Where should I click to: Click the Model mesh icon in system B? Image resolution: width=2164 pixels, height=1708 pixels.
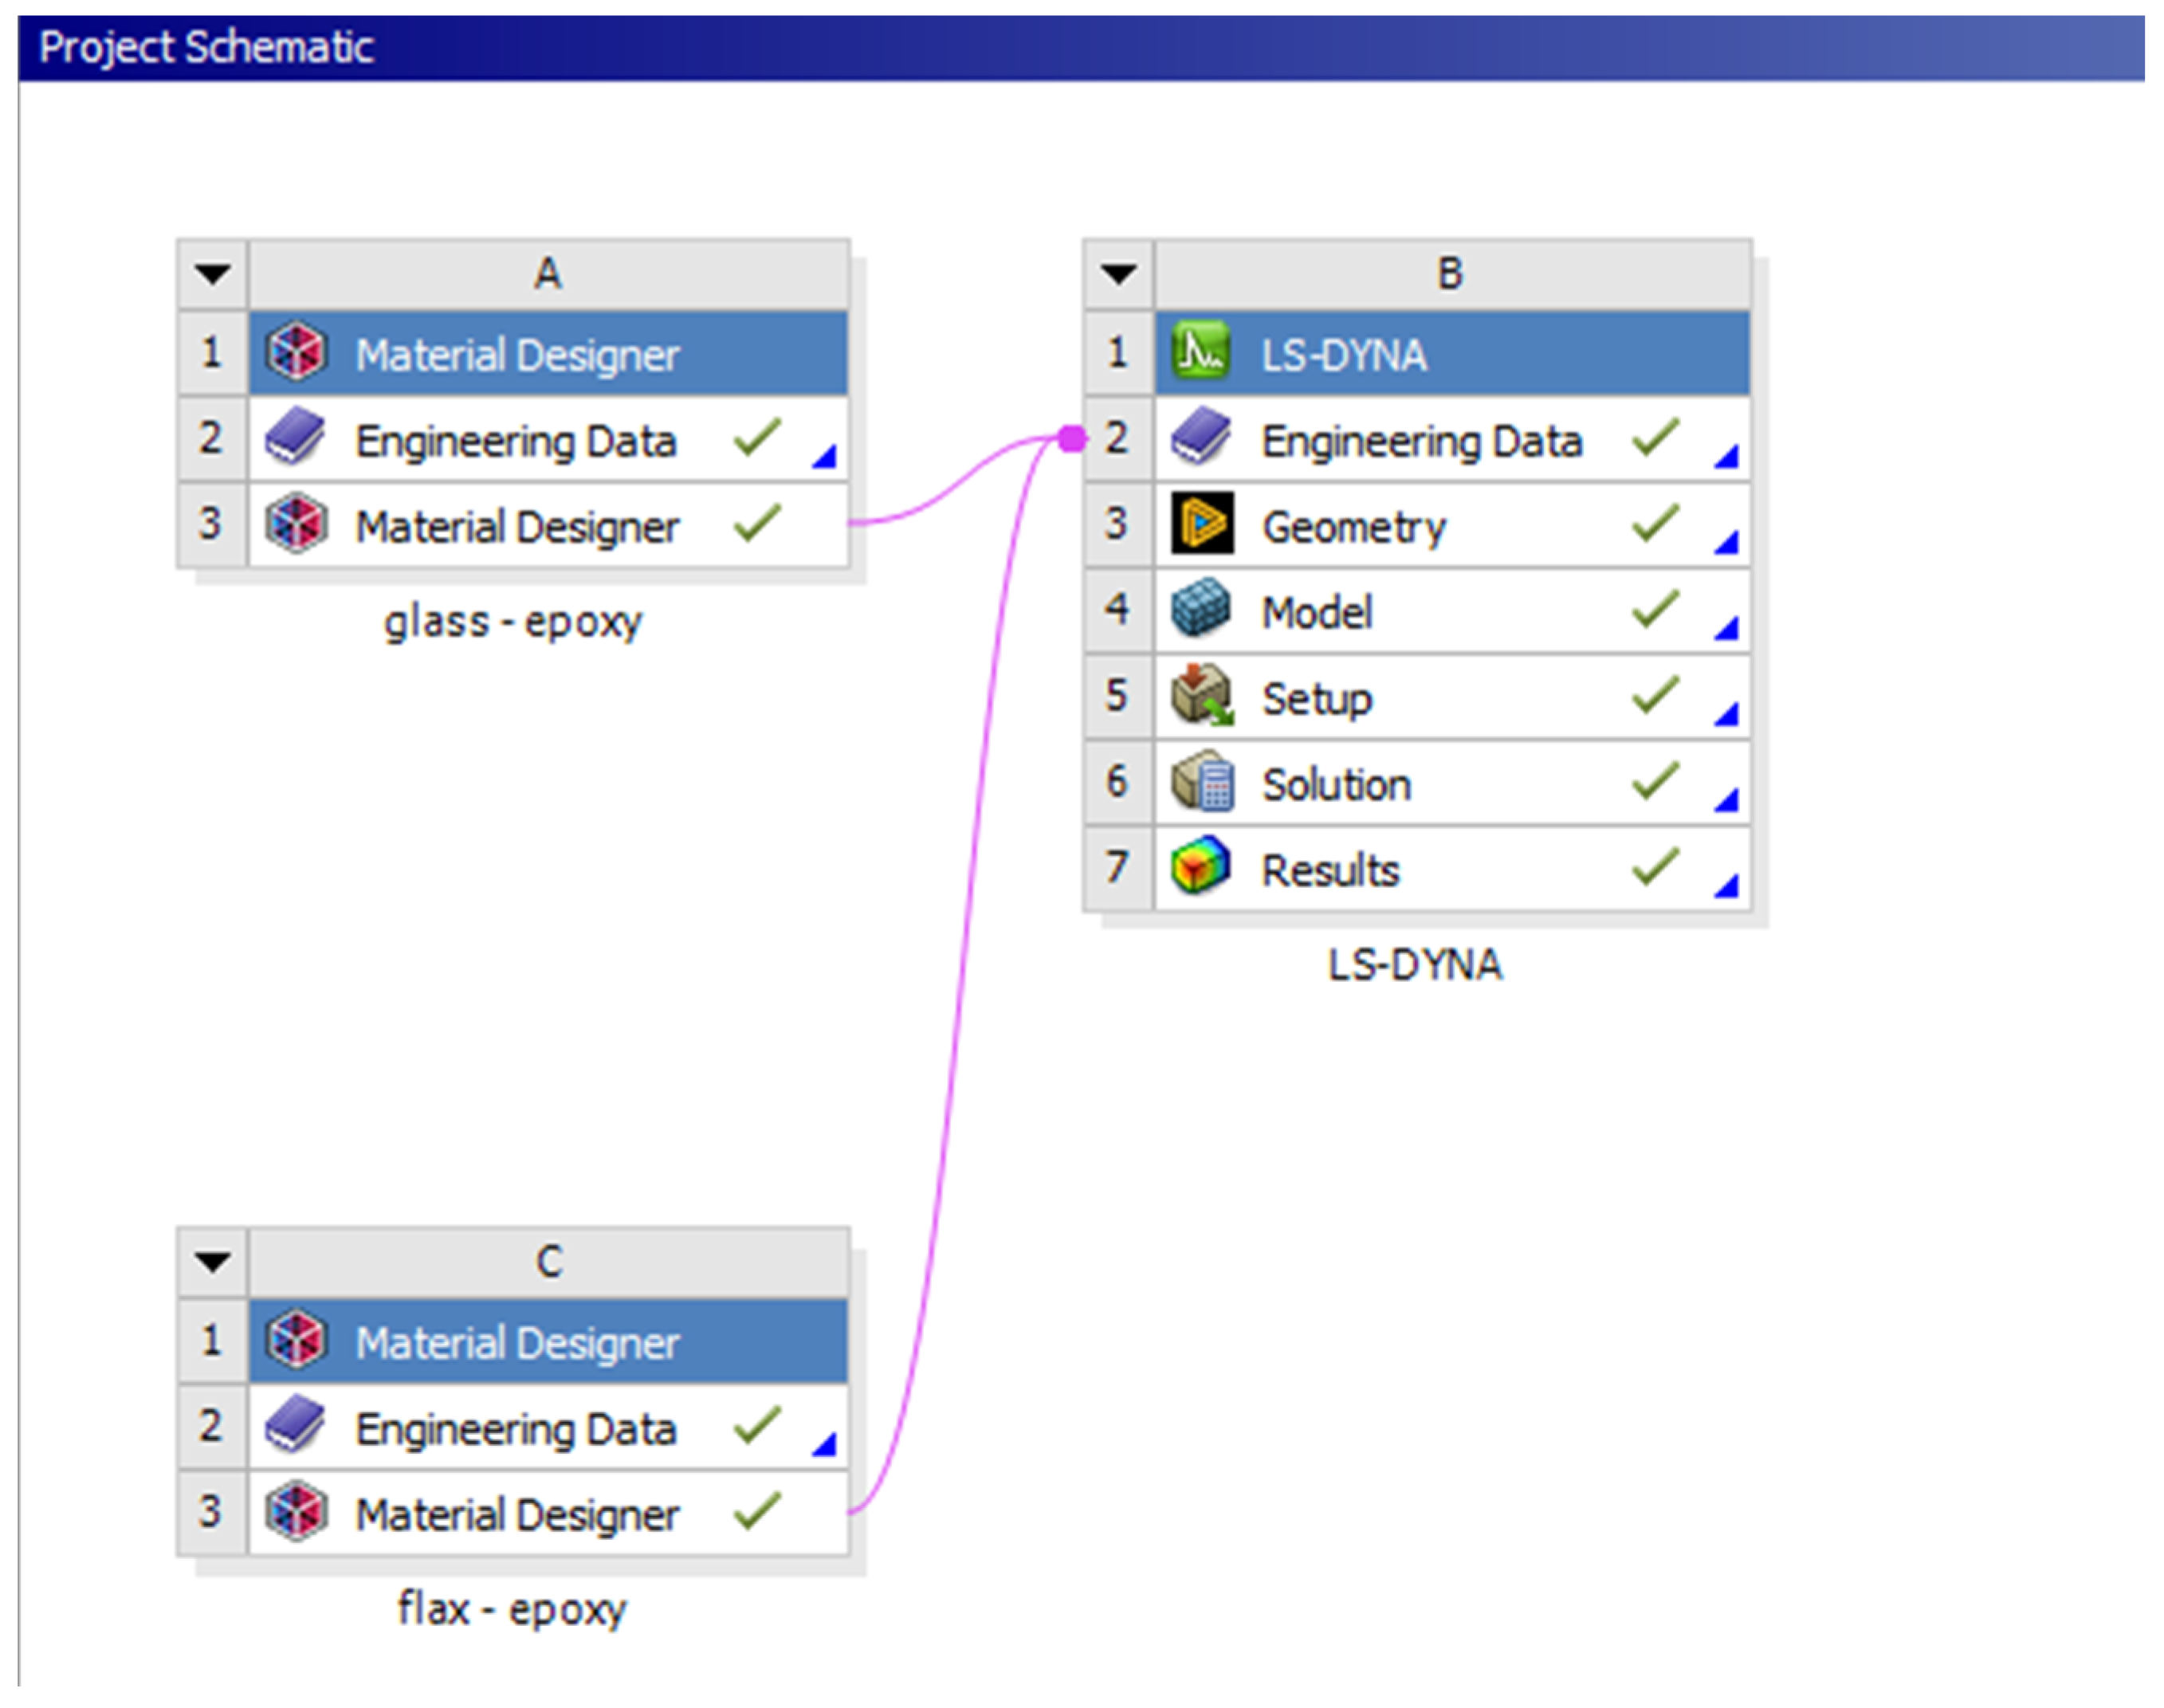[x=1201, y=609]
